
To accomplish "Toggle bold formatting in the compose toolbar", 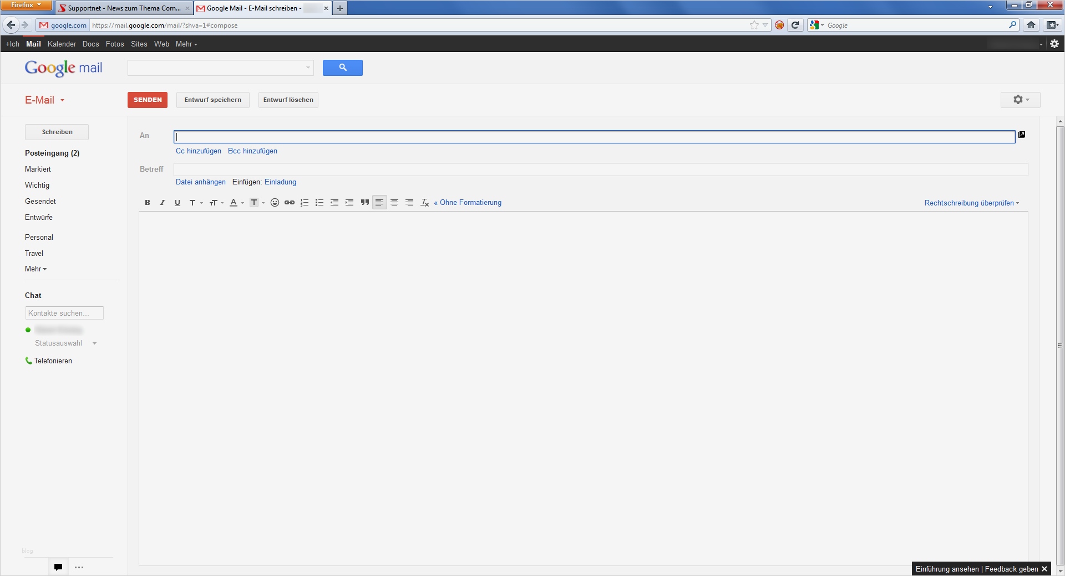I will point(148,203).
